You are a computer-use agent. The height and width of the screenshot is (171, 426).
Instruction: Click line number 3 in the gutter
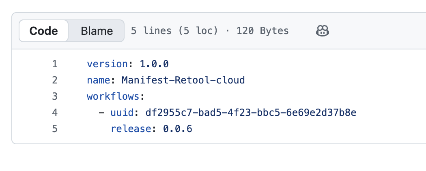coord(55,96)
